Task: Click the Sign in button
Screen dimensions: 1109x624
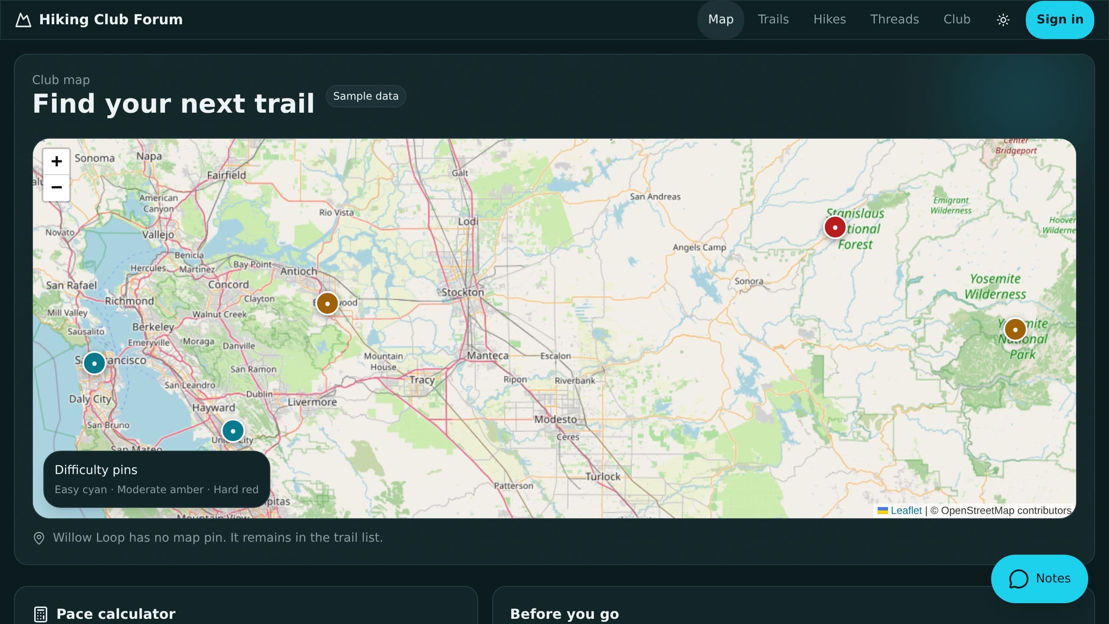Action: [x=1060, y=19]
